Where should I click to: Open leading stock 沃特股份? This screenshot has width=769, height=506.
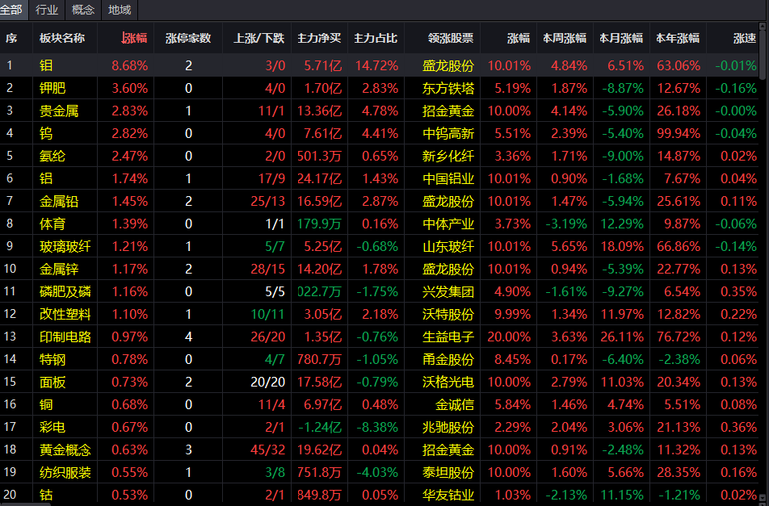[448, 314]
